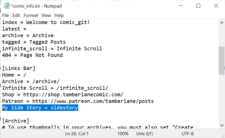The height and width of the screenshot is (138, 225).
Task: Click the highlighted My Side Story line
Action: [40, 108]
